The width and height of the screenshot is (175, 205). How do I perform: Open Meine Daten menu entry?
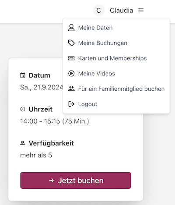point(116,28)
